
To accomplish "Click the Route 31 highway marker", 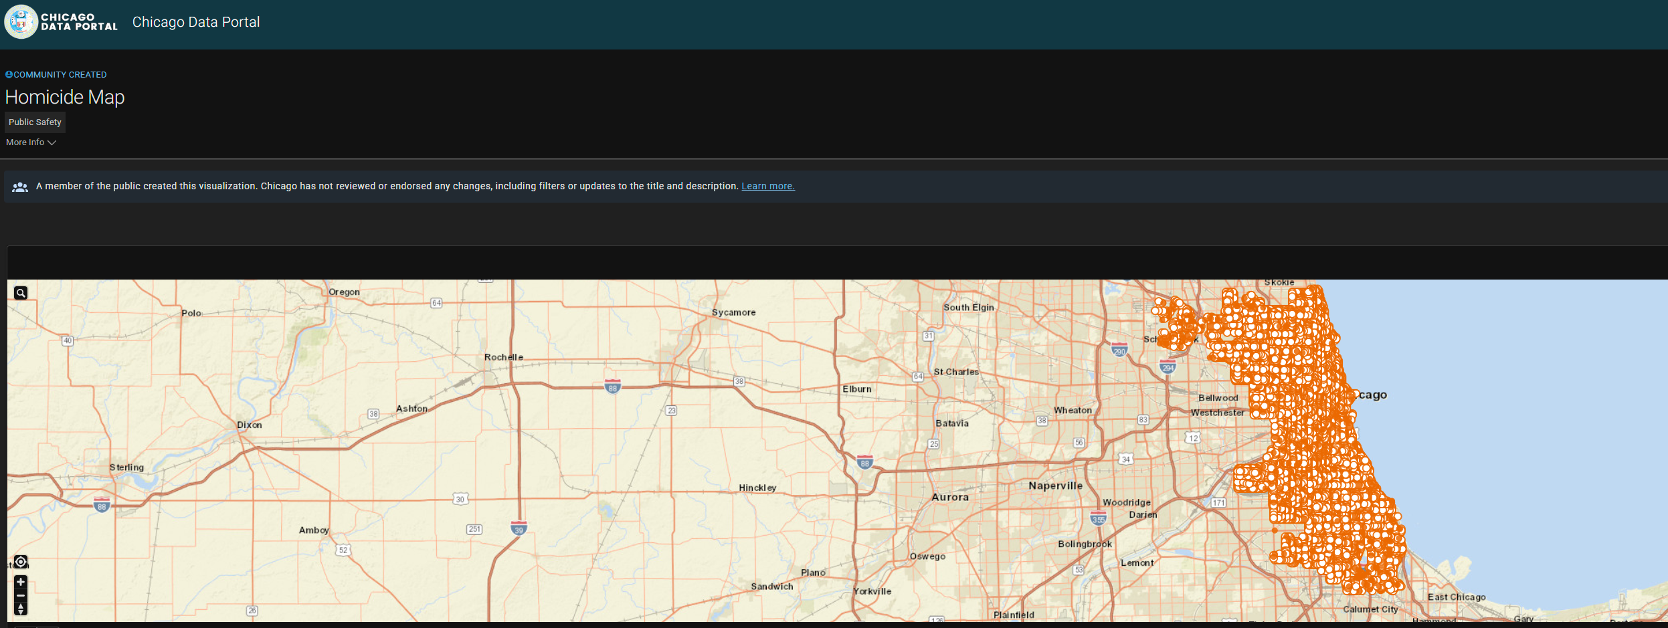I will pyautogui.click(x=928, y=336).
